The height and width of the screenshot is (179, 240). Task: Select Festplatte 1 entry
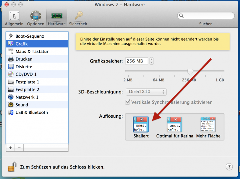point(37,82)
